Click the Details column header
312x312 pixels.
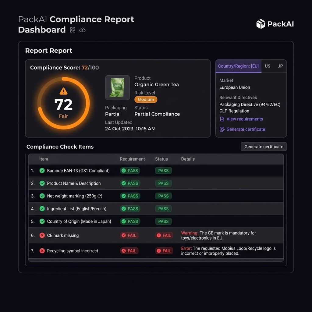(188, 159)
